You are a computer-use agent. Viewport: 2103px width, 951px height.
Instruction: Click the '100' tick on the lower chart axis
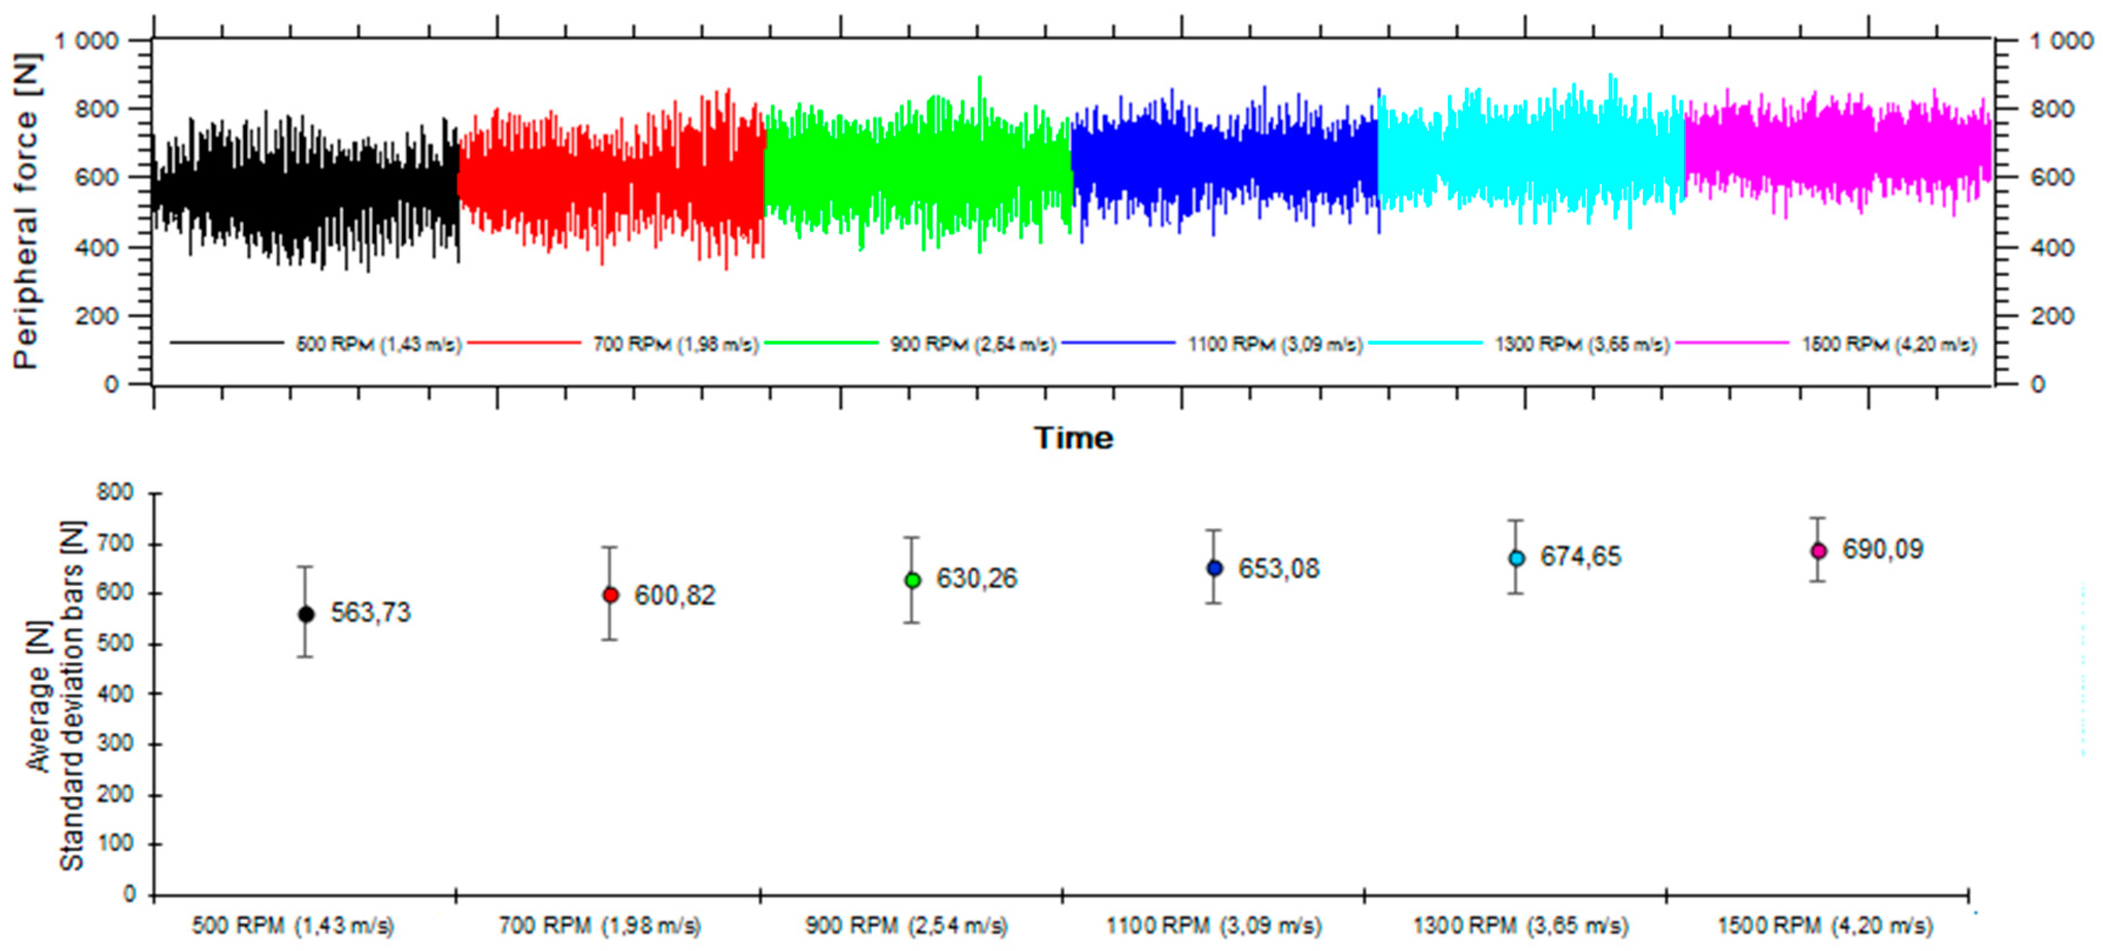coord(115,844)
